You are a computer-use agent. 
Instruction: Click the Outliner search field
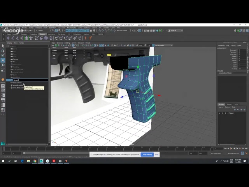28,46
